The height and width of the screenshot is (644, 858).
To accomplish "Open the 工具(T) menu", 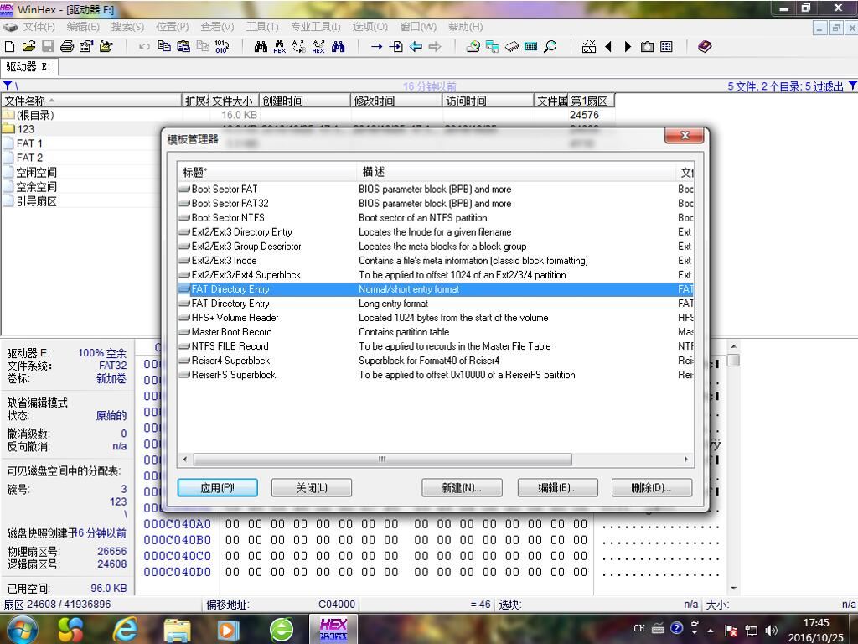I will point(262,26).
